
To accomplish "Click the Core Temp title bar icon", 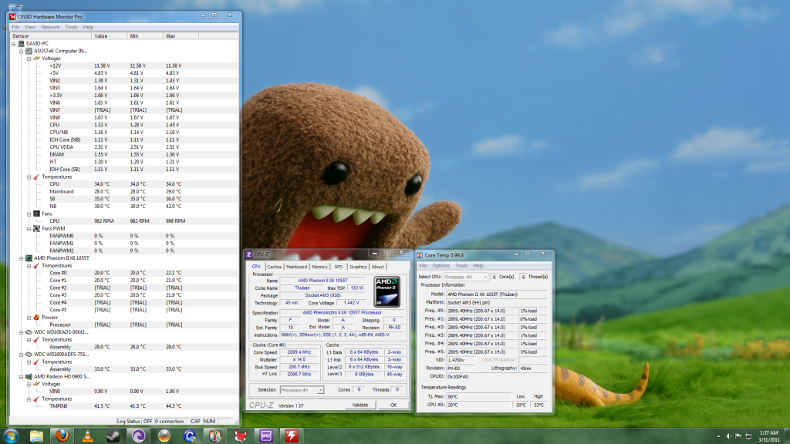I will tap(420, 255).
